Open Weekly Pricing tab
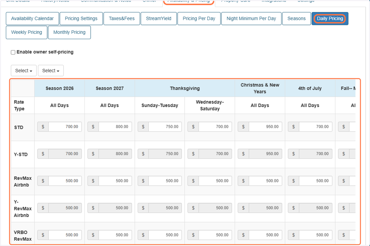Screen dimensions: 370x246 pyautogui.click(x=27, y=32)
